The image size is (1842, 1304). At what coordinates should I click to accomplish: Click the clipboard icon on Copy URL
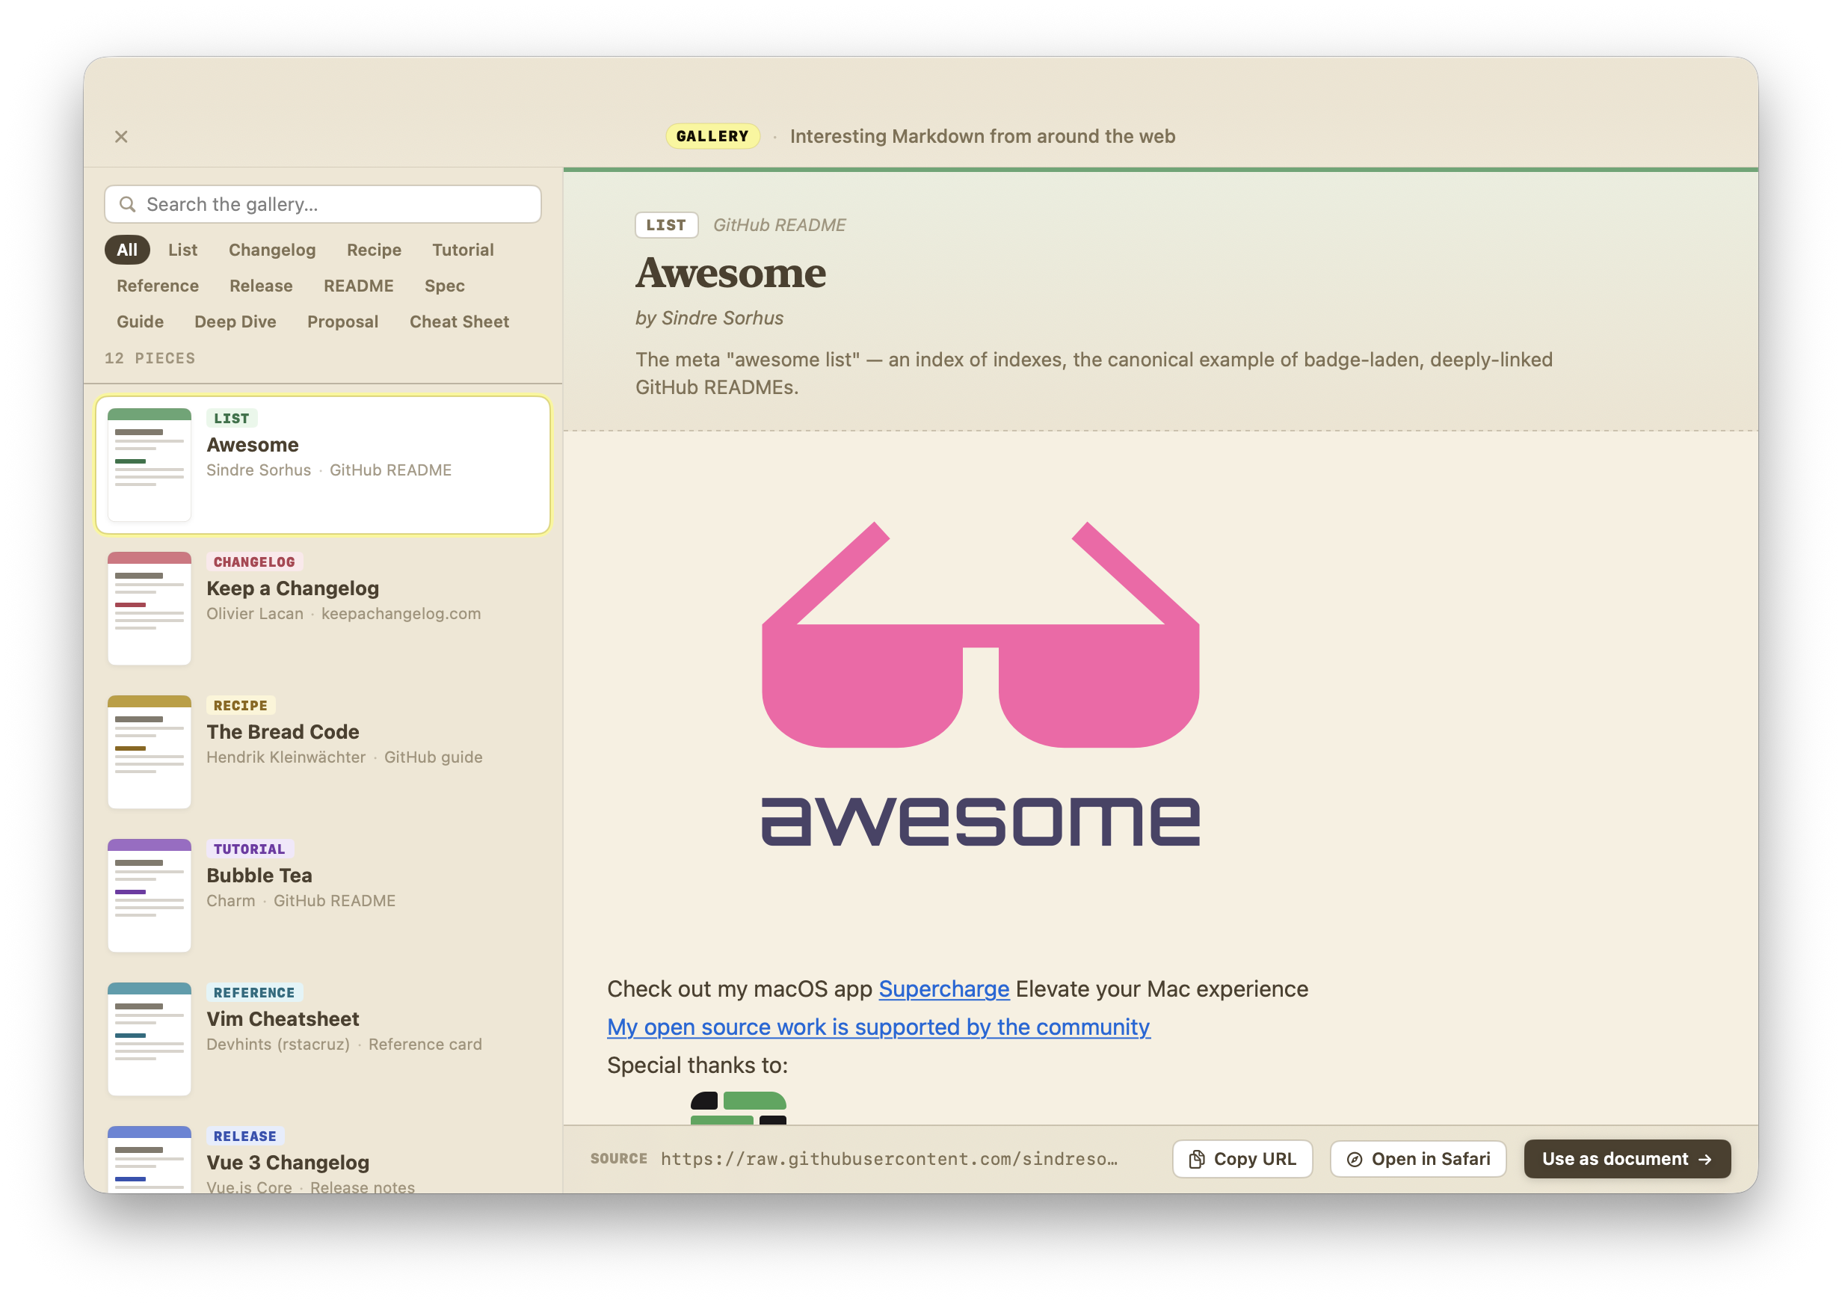(1196, 1159)
